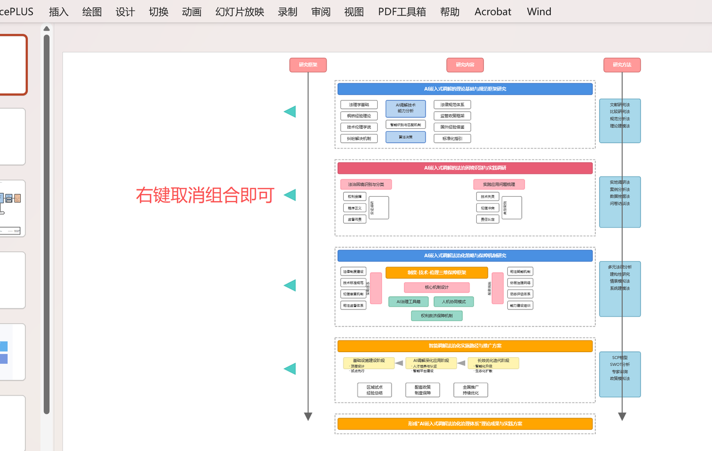712x451 pixels.
Task: Click the 研究框架 label shape
Action: coord(308,64)
